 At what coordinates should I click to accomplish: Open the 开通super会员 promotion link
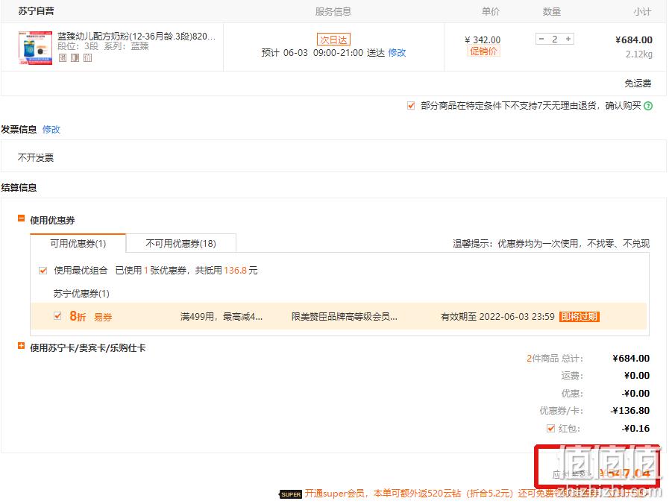point(476,494)
